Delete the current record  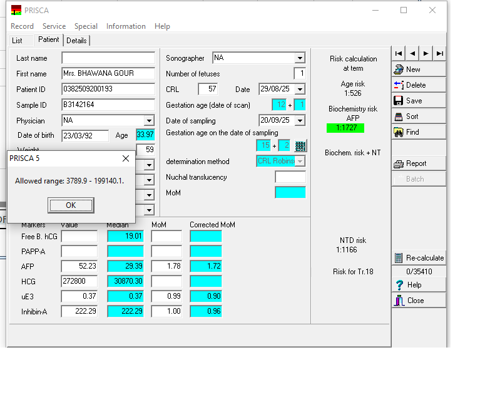[419, 85]
